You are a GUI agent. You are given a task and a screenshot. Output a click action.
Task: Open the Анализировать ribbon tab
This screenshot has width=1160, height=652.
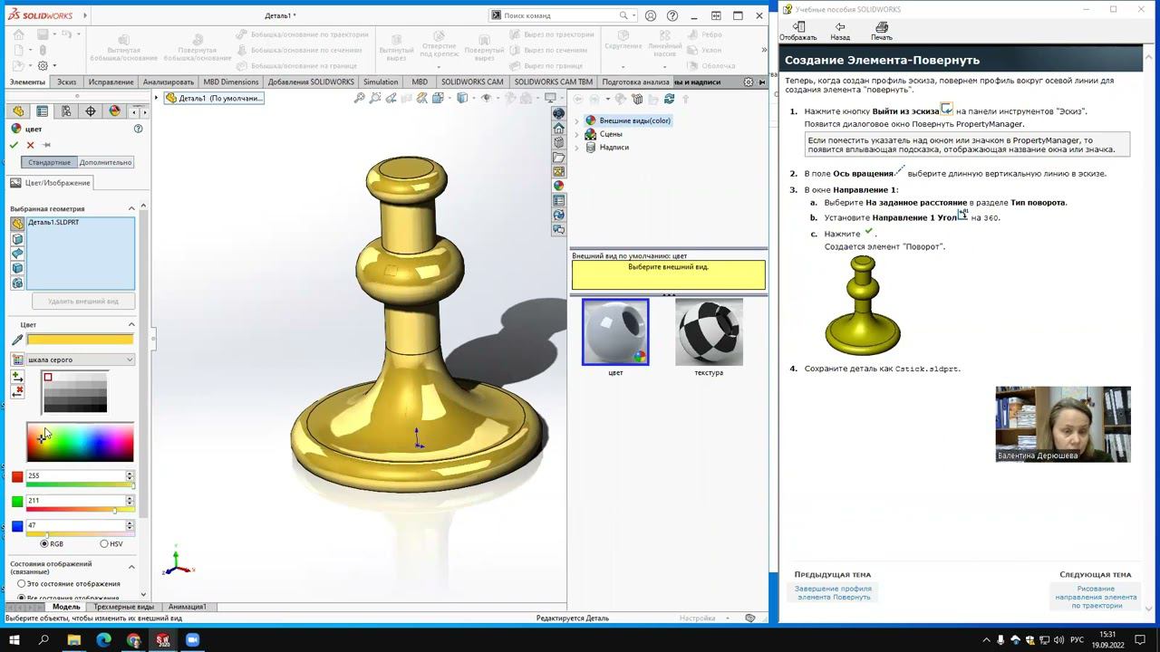169,81
